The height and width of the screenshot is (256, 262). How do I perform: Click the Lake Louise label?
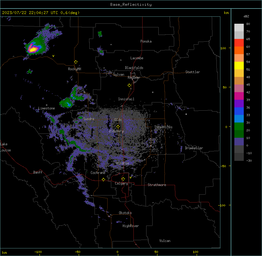[x=5, y=147]
